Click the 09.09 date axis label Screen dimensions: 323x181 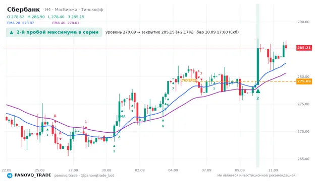(240, 170)
